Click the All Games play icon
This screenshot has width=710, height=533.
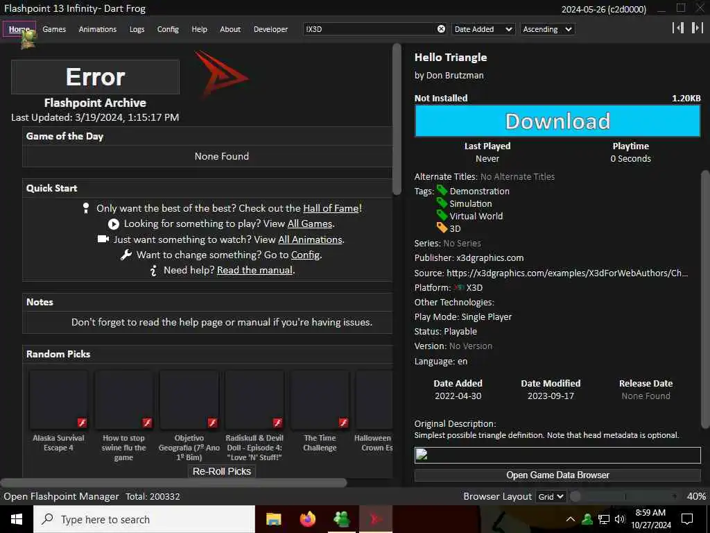coord(114,224)
